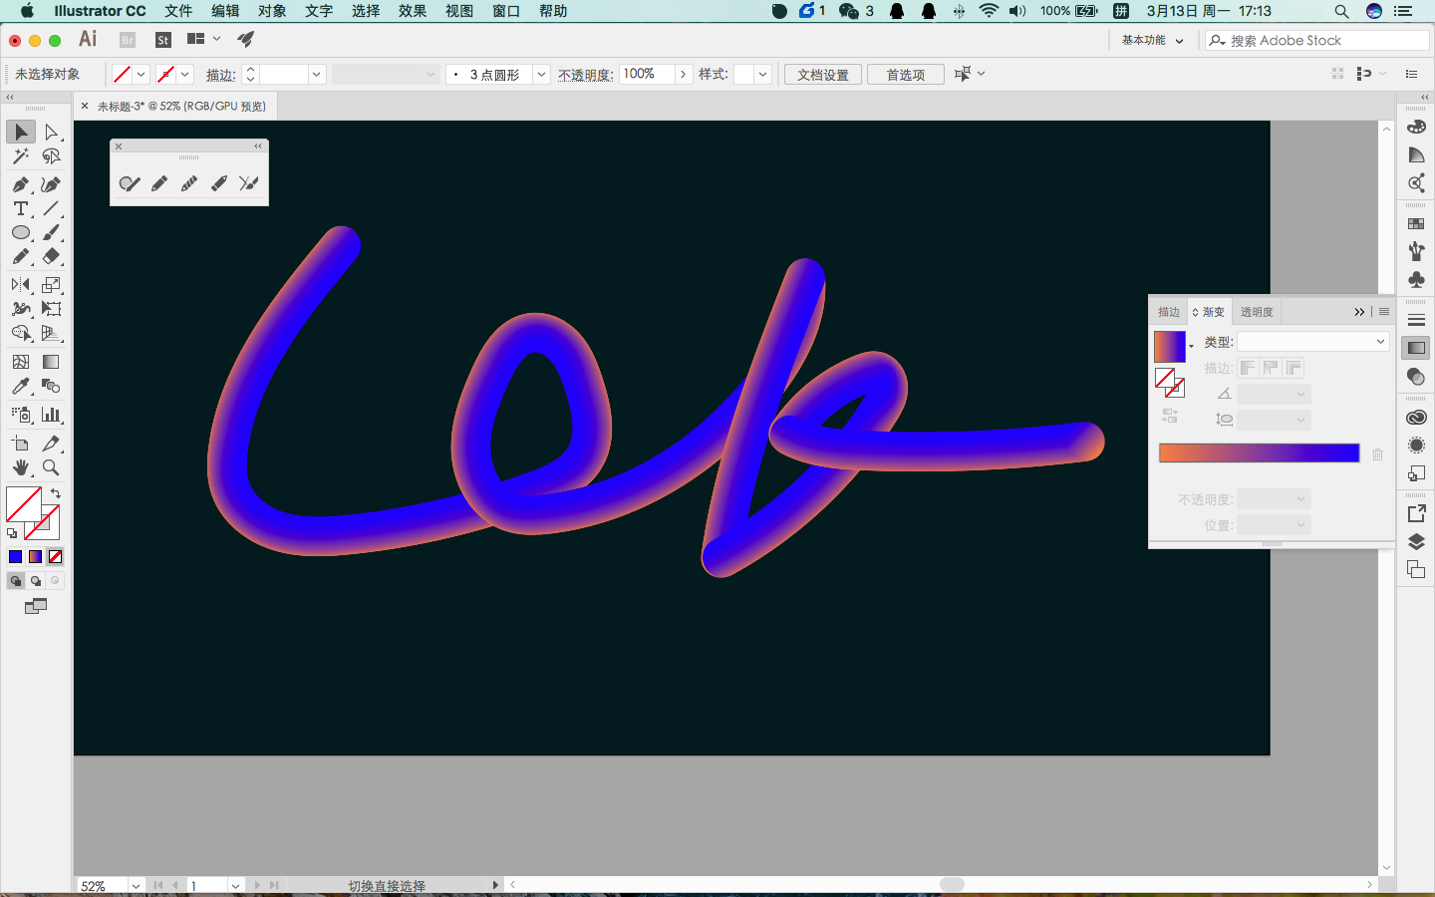
Task: Open artboard number dropdown in status bar
Action: (235, 885)
